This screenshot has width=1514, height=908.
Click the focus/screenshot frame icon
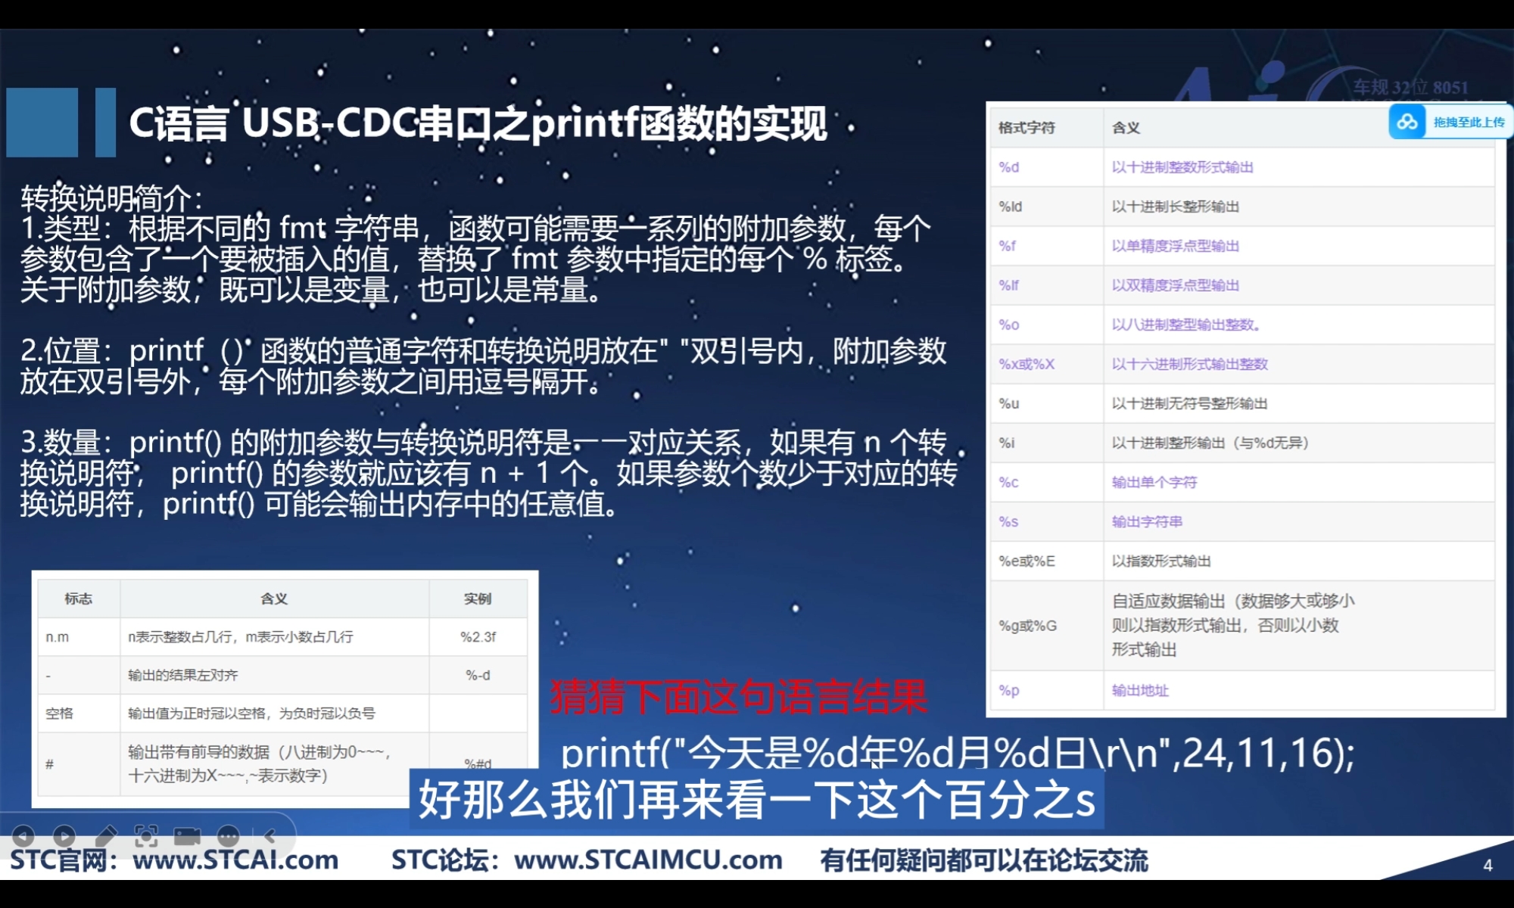[146, 835]
